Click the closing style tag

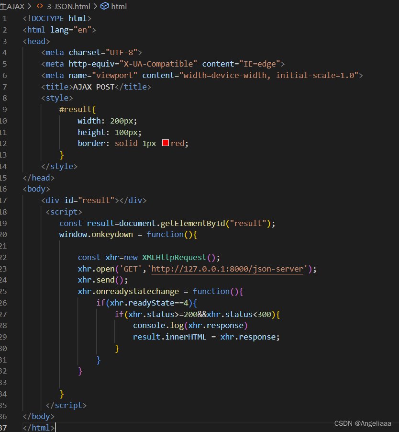(59, 166)
